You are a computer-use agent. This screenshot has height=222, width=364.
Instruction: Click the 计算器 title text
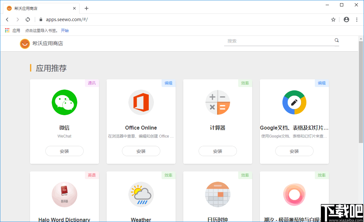click(217, 128)
